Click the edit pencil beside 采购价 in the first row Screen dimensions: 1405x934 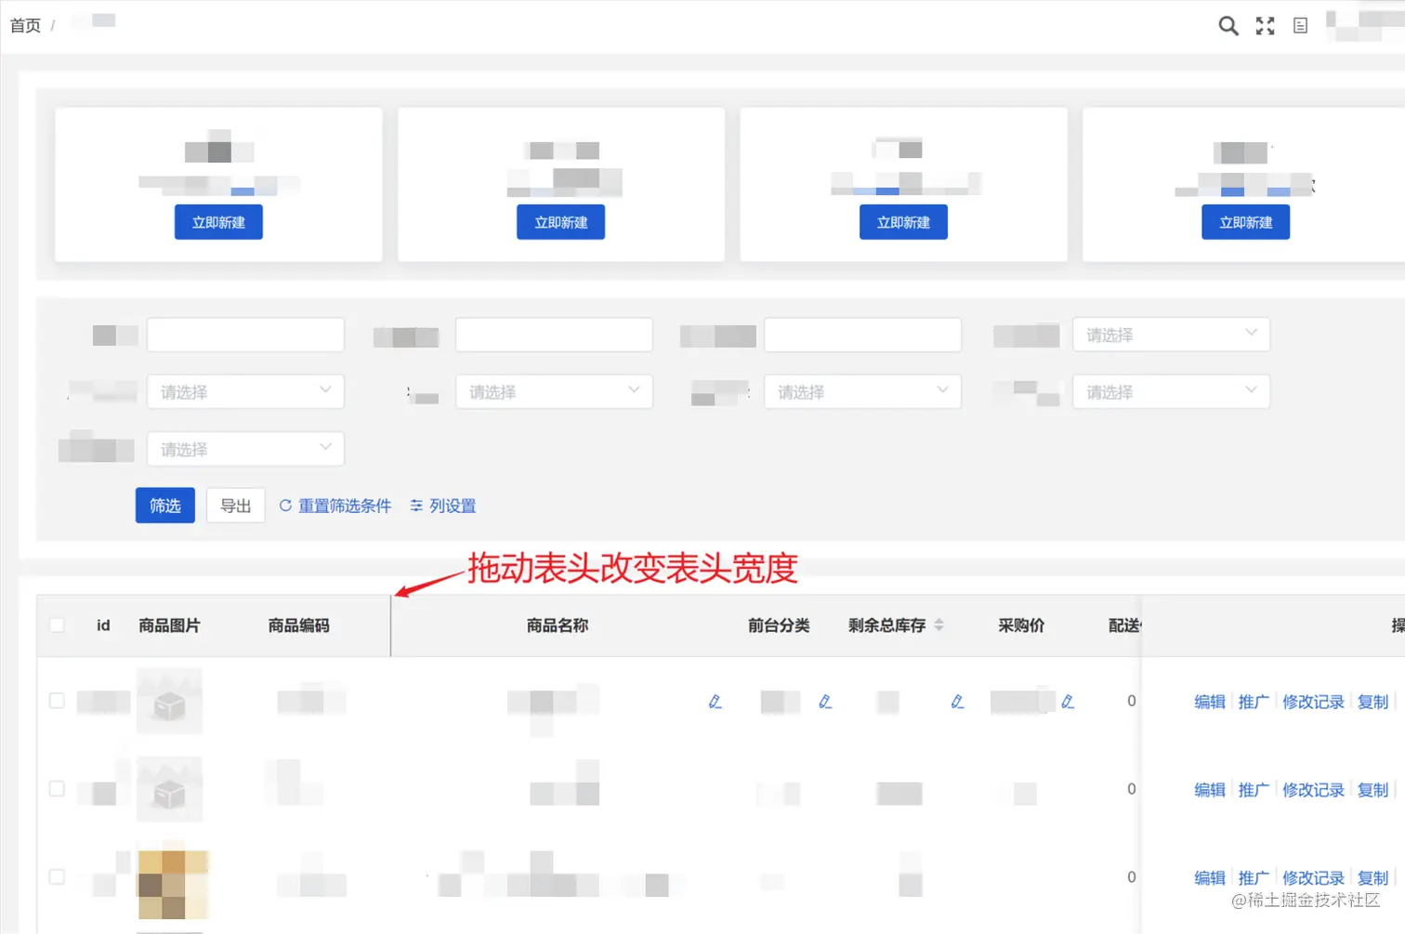tap(1069, 702)
